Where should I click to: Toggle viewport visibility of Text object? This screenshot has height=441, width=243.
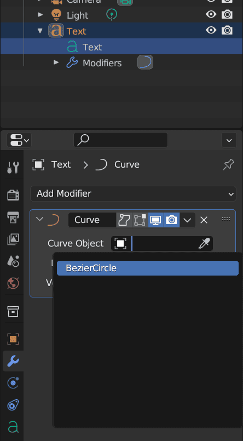(x=211, y=30)
